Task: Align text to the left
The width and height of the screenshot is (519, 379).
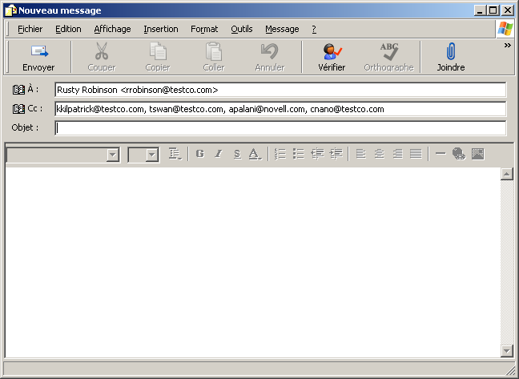Action: click(360, 154)
